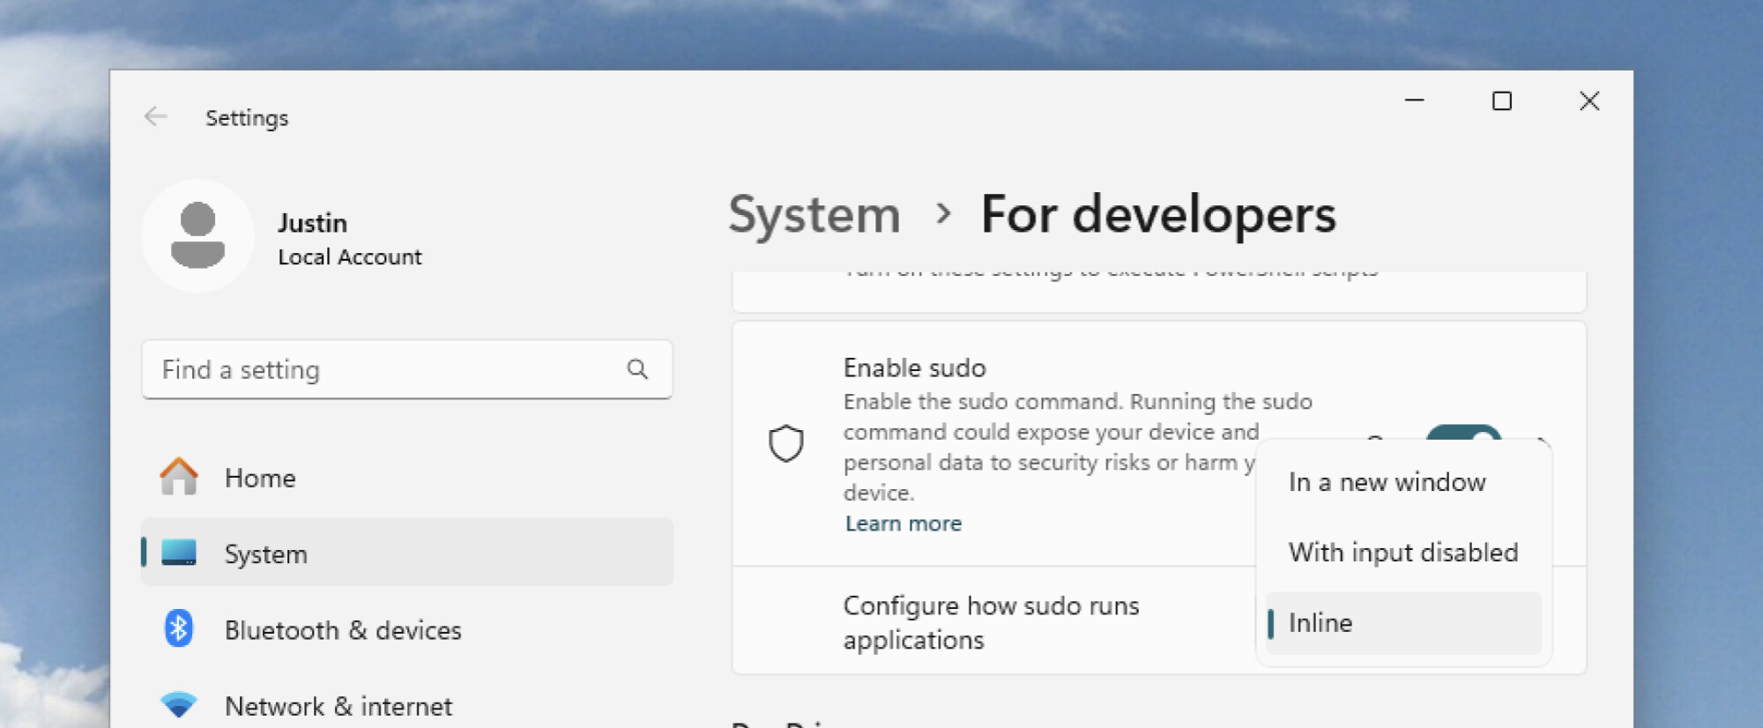Maximize the Settings window

[1501, 101]
